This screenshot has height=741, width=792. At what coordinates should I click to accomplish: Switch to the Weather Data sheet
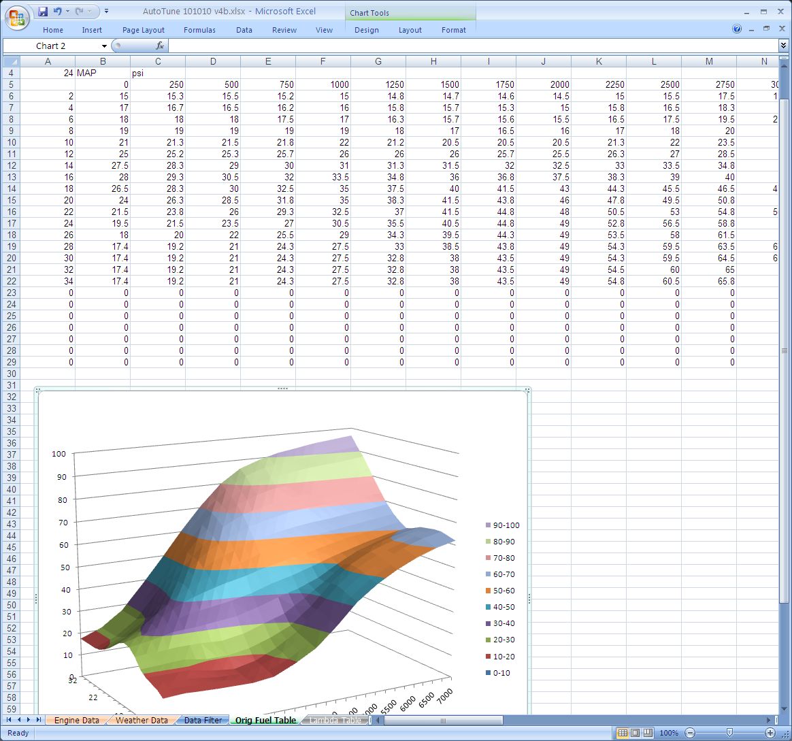click(x=141, y=720)
